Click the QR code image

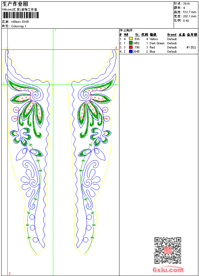[x=168, y=250]
